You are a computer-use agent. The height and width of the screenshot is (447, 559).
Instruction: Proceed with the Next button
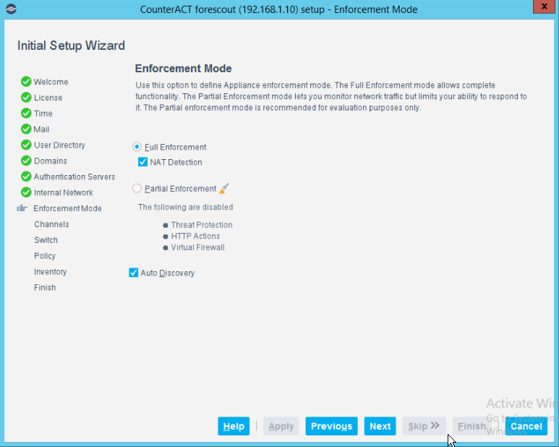(380, 426)
